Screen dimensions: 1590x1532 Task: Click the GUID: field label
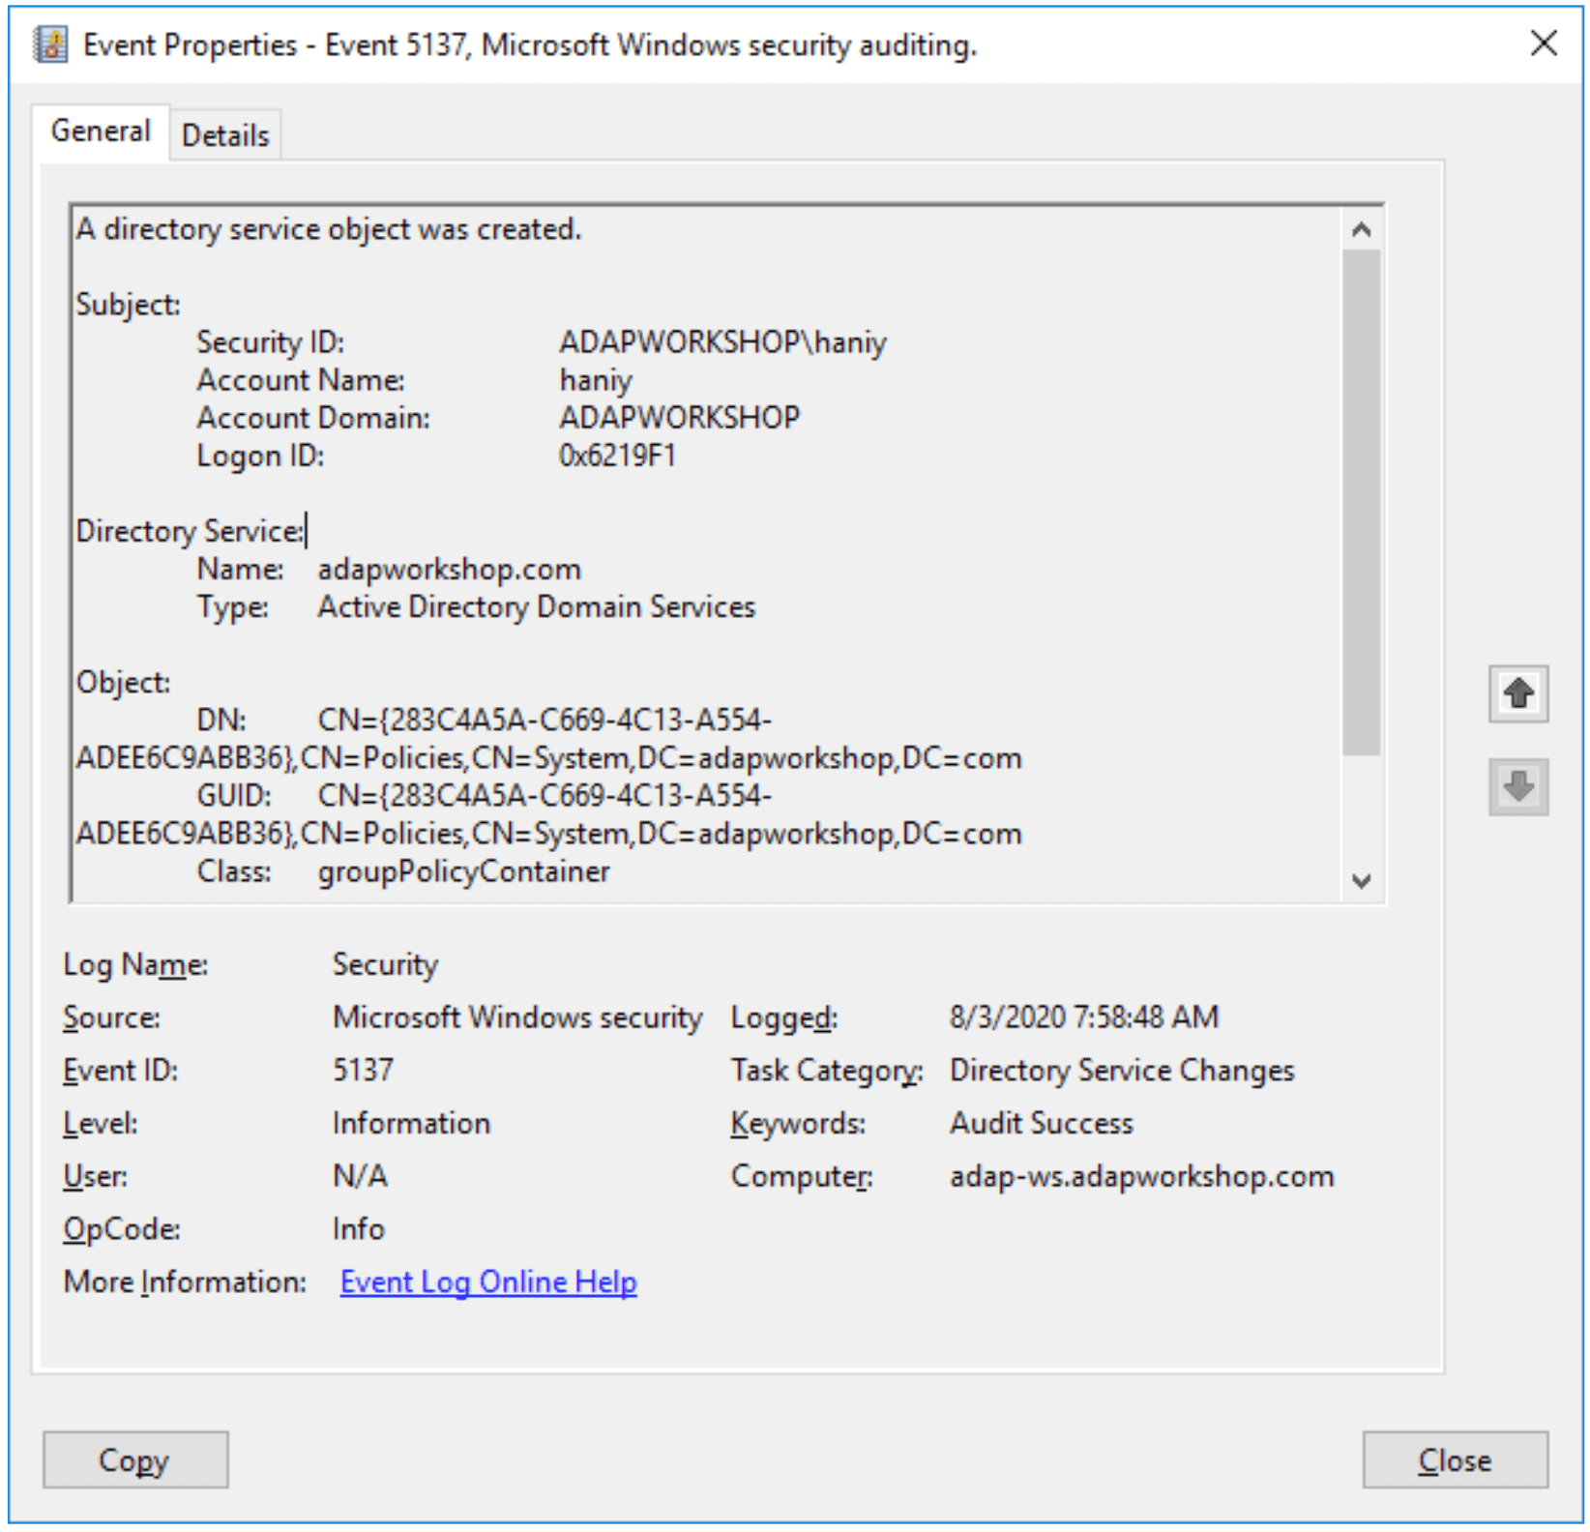[x=234, y=796]
